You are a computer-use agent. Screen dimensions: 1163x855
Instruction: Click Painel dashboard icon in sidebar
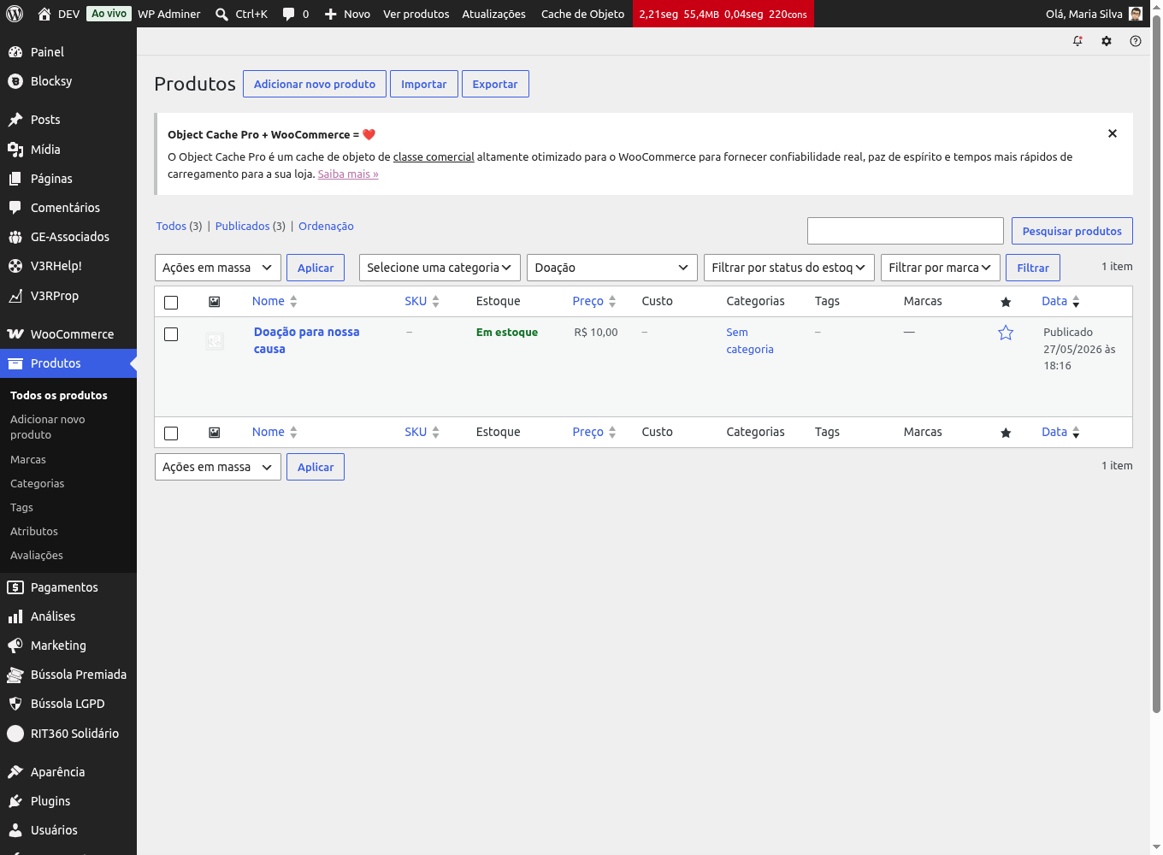pyautogui.click(x=15, y=52)
